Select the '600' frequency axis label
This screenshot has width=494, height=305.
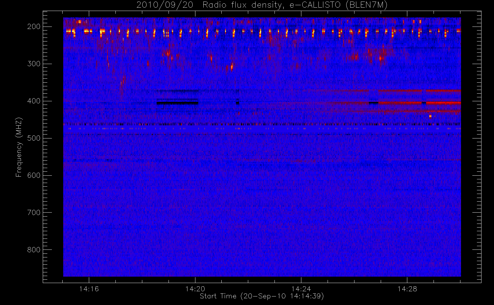click(34, 175)
